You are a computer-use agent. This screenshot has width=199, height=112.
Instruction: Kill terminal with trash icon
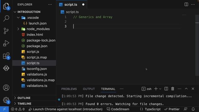[x=173, y=89]
